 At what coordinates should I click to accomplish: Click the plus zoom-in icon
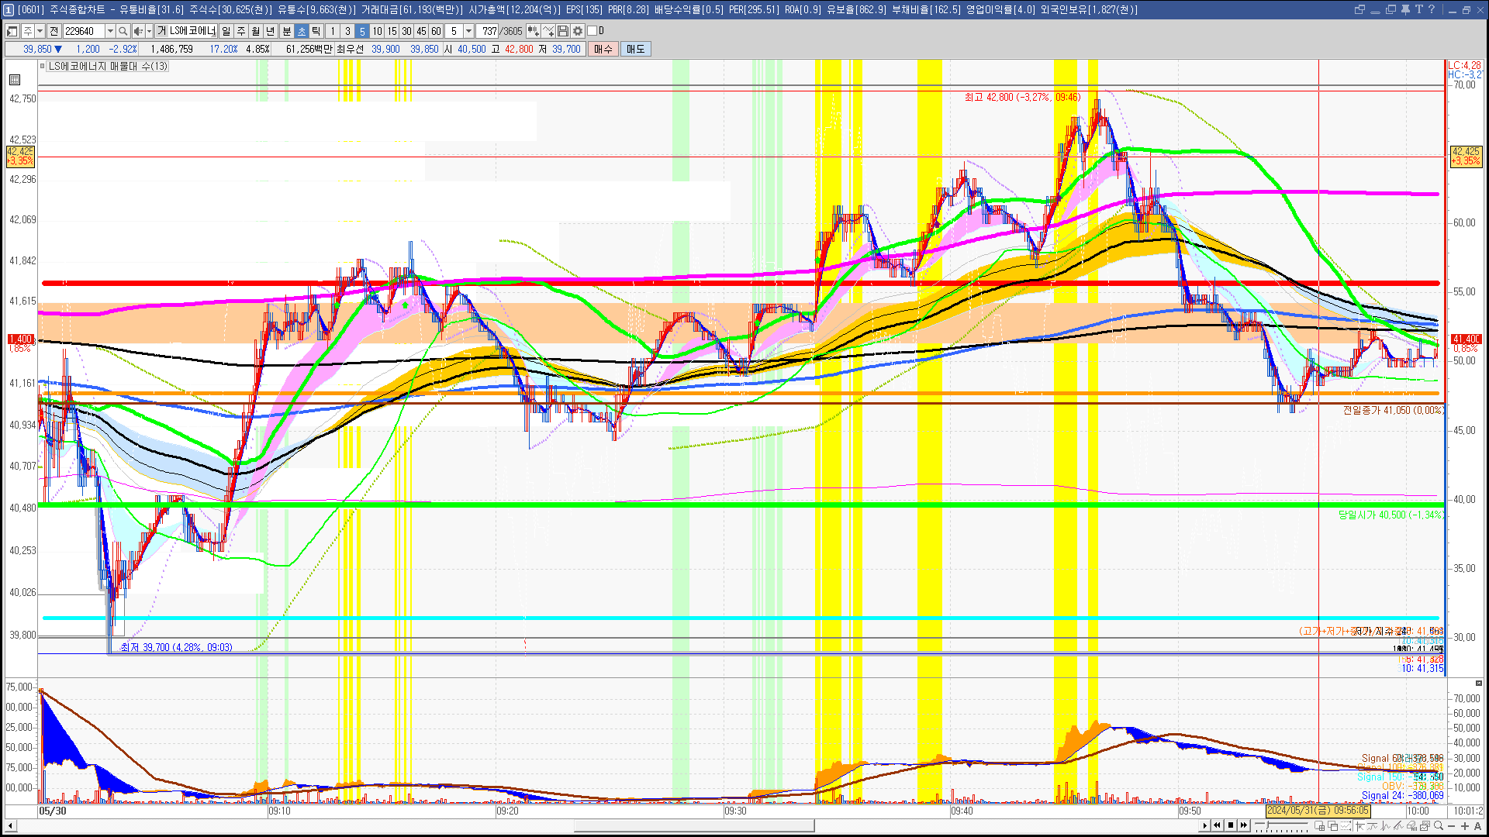tap(1465, 825)
